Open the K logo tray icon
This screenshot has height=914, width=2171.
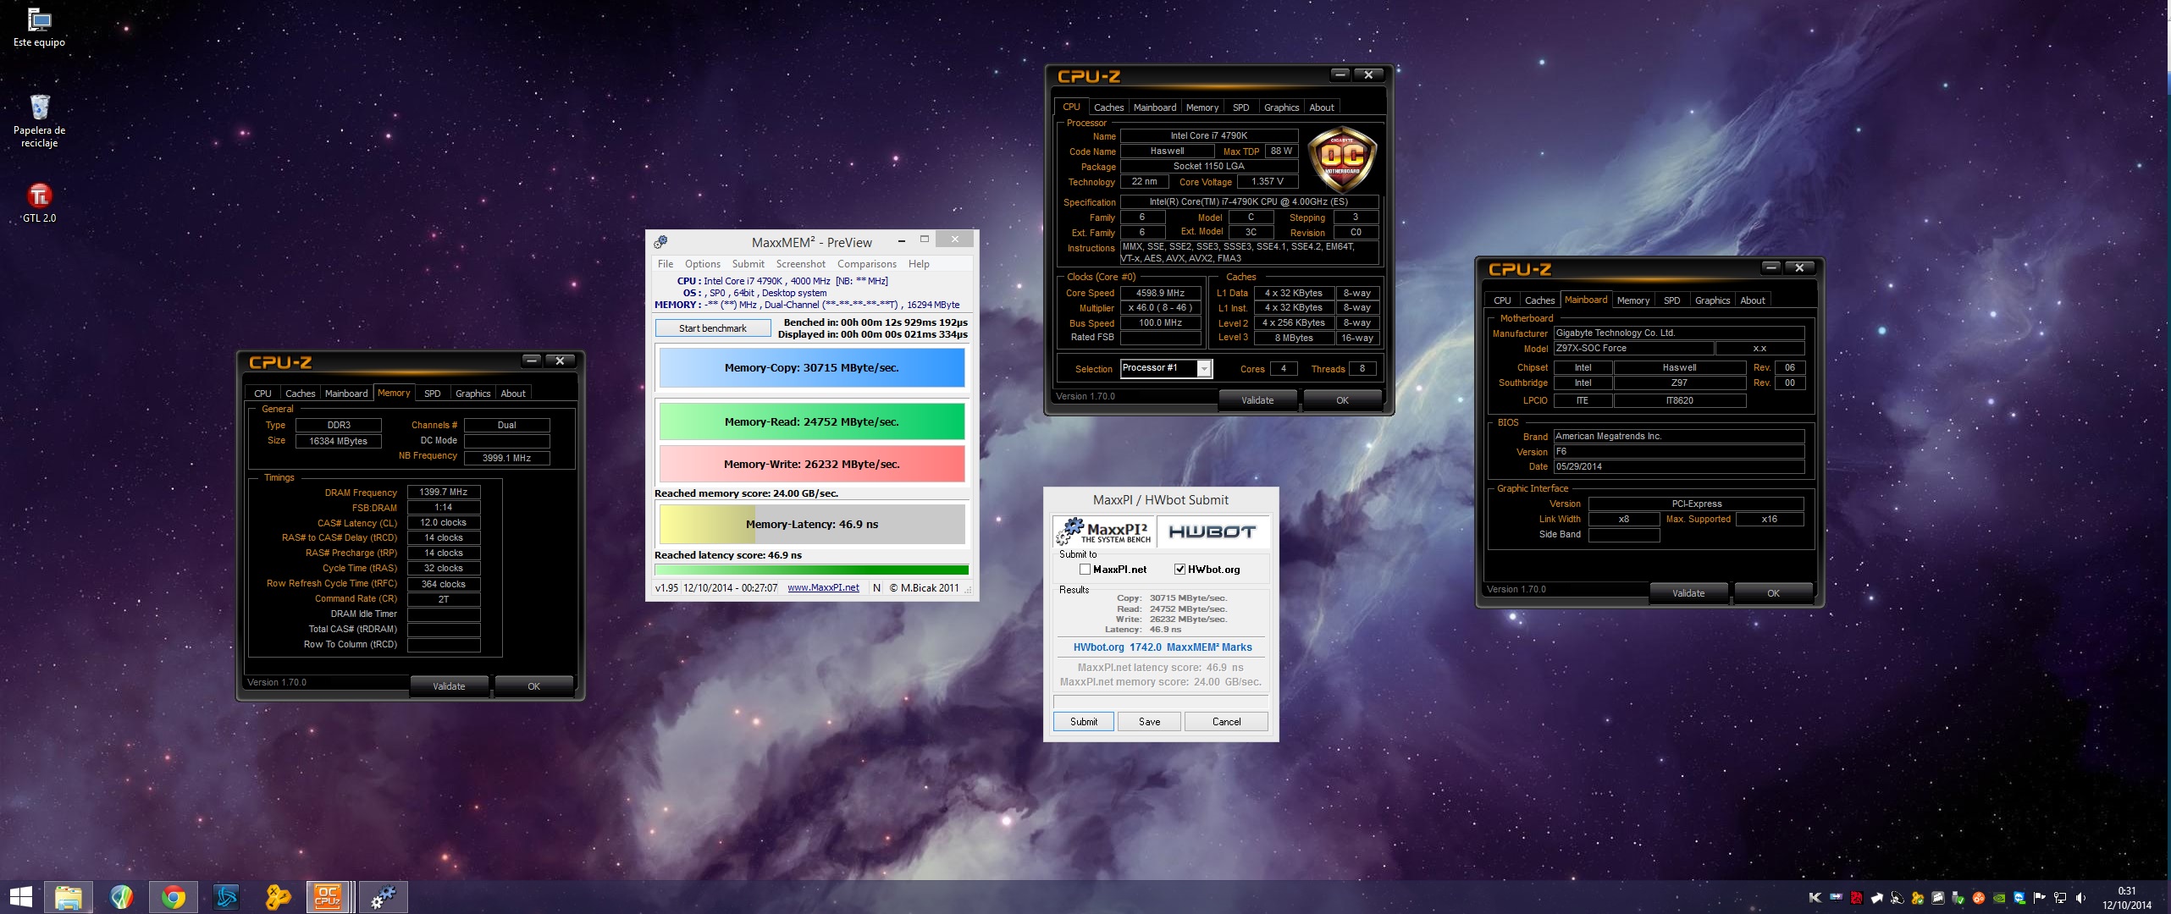coord(1815,898)
